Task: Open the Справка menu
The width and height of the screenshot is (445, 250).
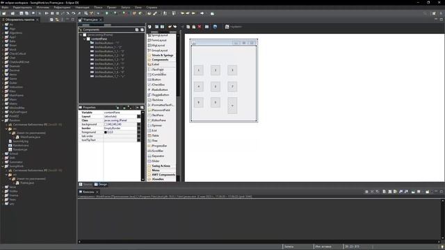Action: [x=152, y=8]
